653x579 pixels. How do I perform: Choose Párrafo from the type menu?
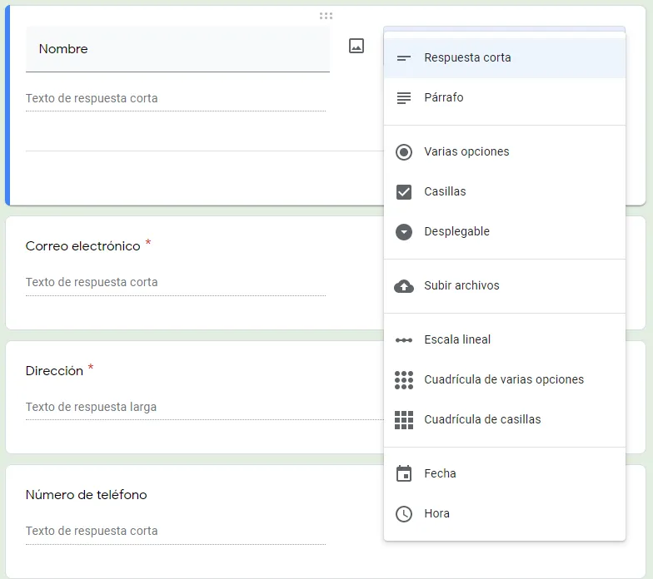coord(505,98)
